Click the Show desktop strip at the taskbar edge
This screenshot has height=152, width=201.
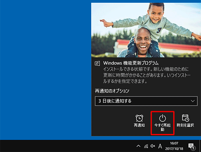point(200,146)
